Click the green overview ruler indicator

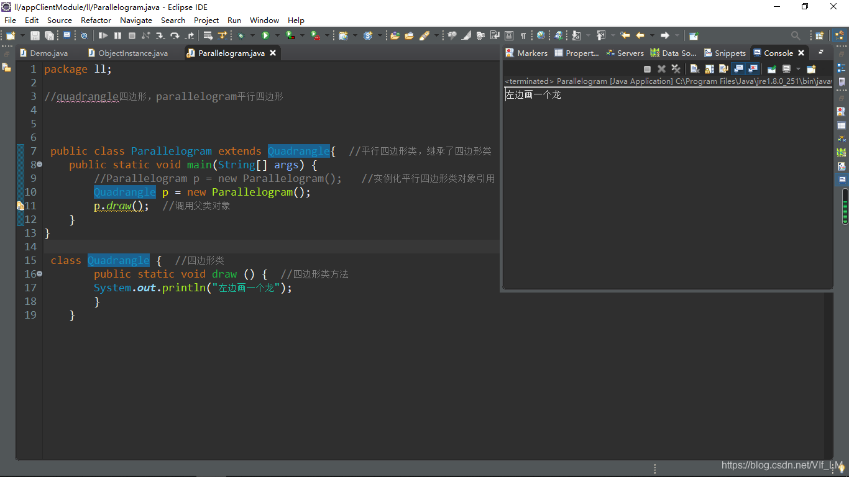tap(845, 206)
